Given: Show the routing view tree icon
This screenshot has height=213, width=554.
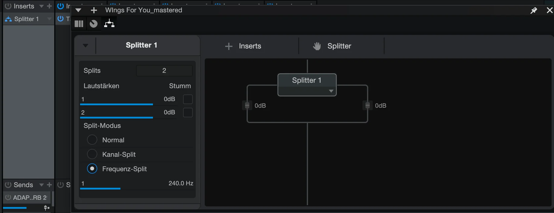Looking at the screenshot, I should tap(109, 23).
